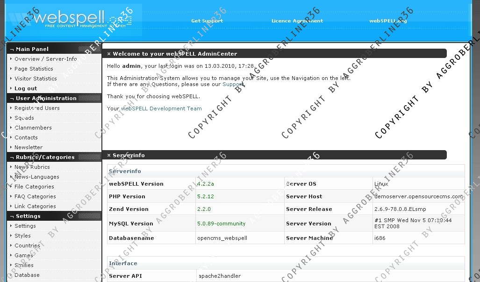Screen dimensions: 480x282
Task: Collapse the User Administration section header
Action: [46, 98]
